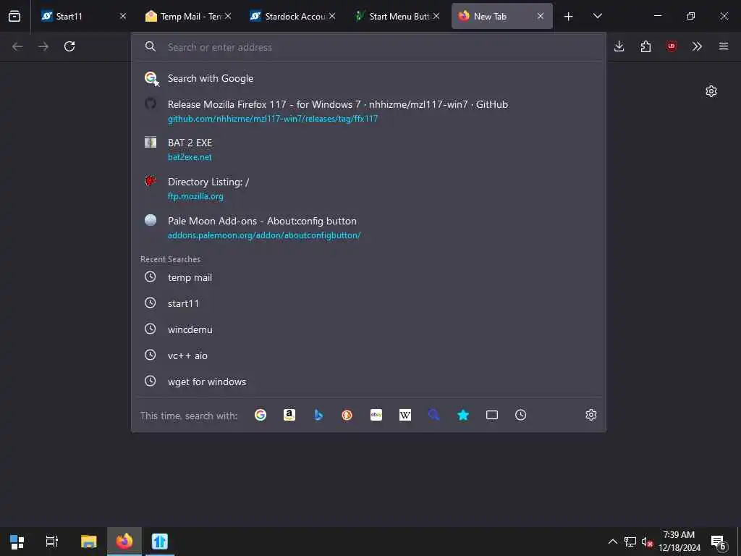Focus the Search or enter address field

(x=368, y=47)
